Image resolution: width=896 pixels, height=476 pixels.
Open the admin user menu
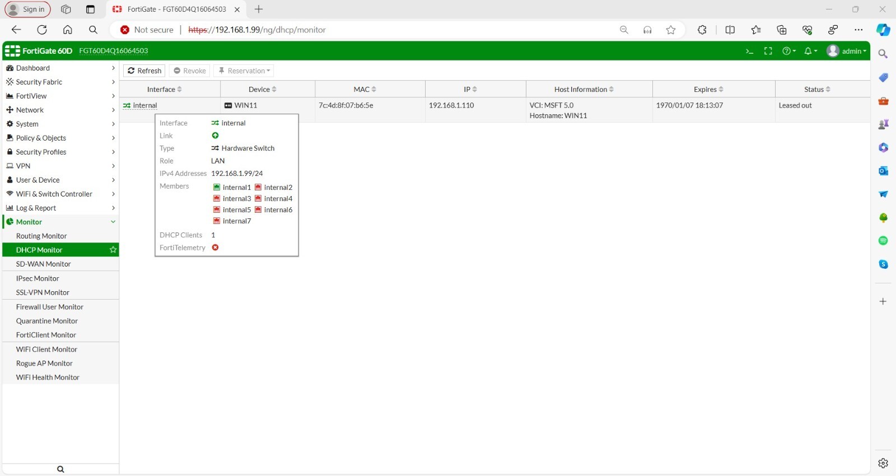coord(847,51)
